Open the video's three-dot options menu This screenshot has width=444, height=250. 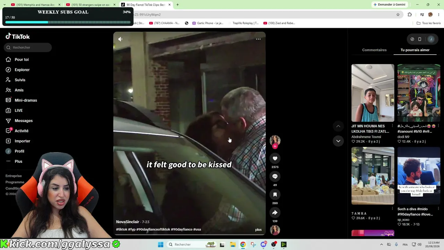[x=258, y=39]
